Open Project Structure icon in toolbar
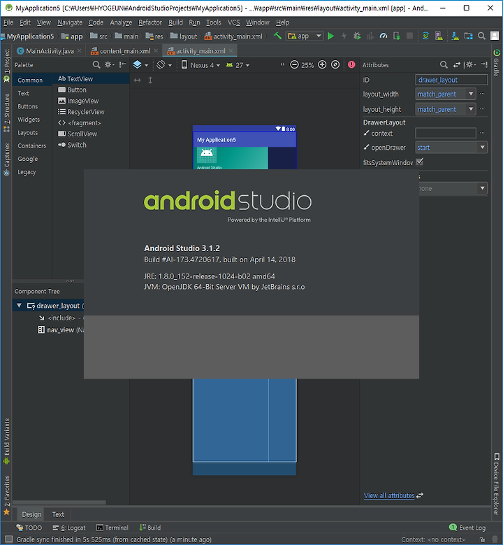503x545 pixels. [468, 36]
